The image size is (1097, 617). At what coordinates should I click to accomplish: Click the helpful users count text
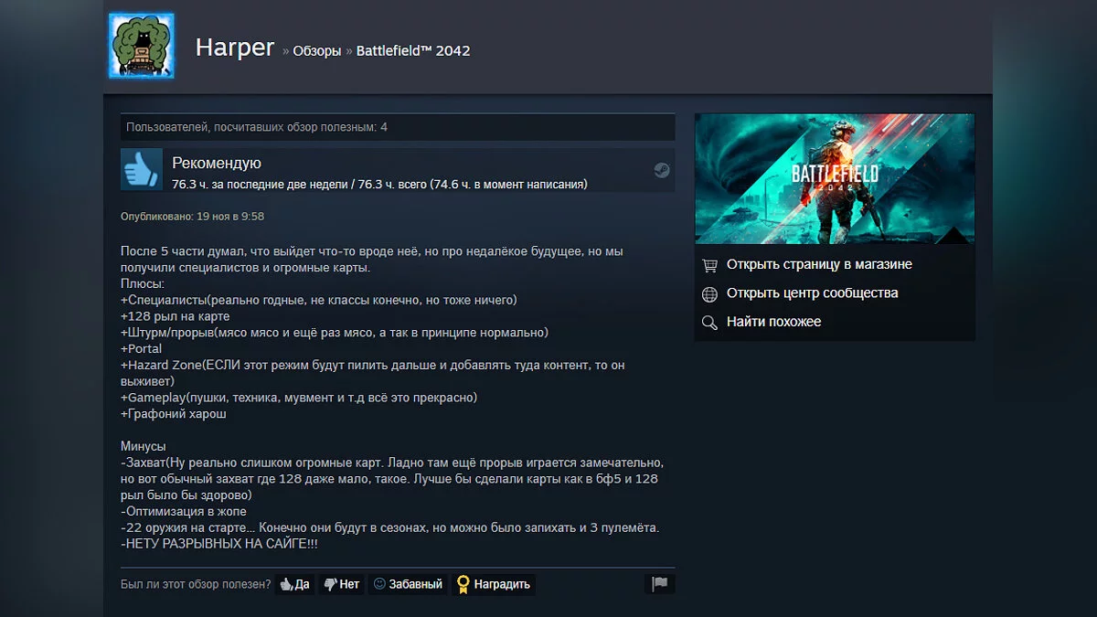point(256,127)
